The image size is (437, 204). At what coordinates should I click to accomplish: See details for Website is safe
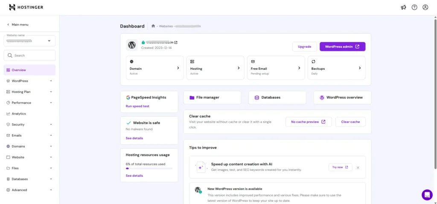134,138
